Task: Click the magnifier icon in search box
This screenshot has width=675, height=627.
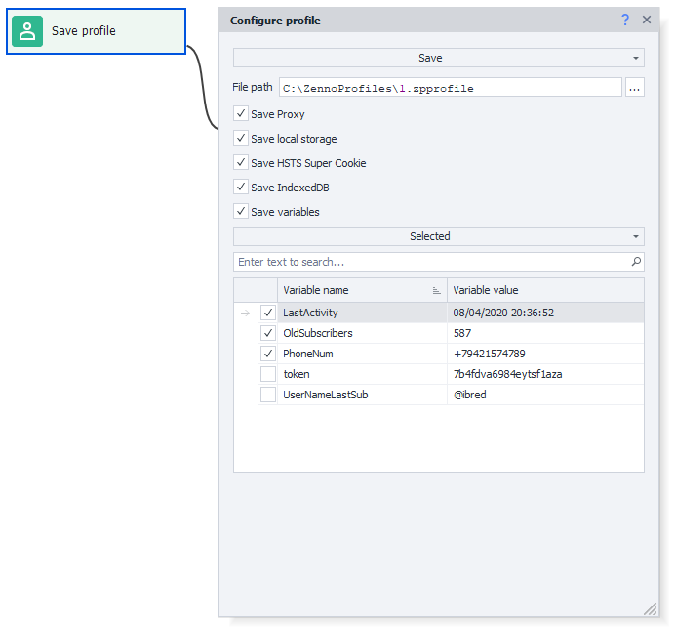Action: [x=636, y=262]
